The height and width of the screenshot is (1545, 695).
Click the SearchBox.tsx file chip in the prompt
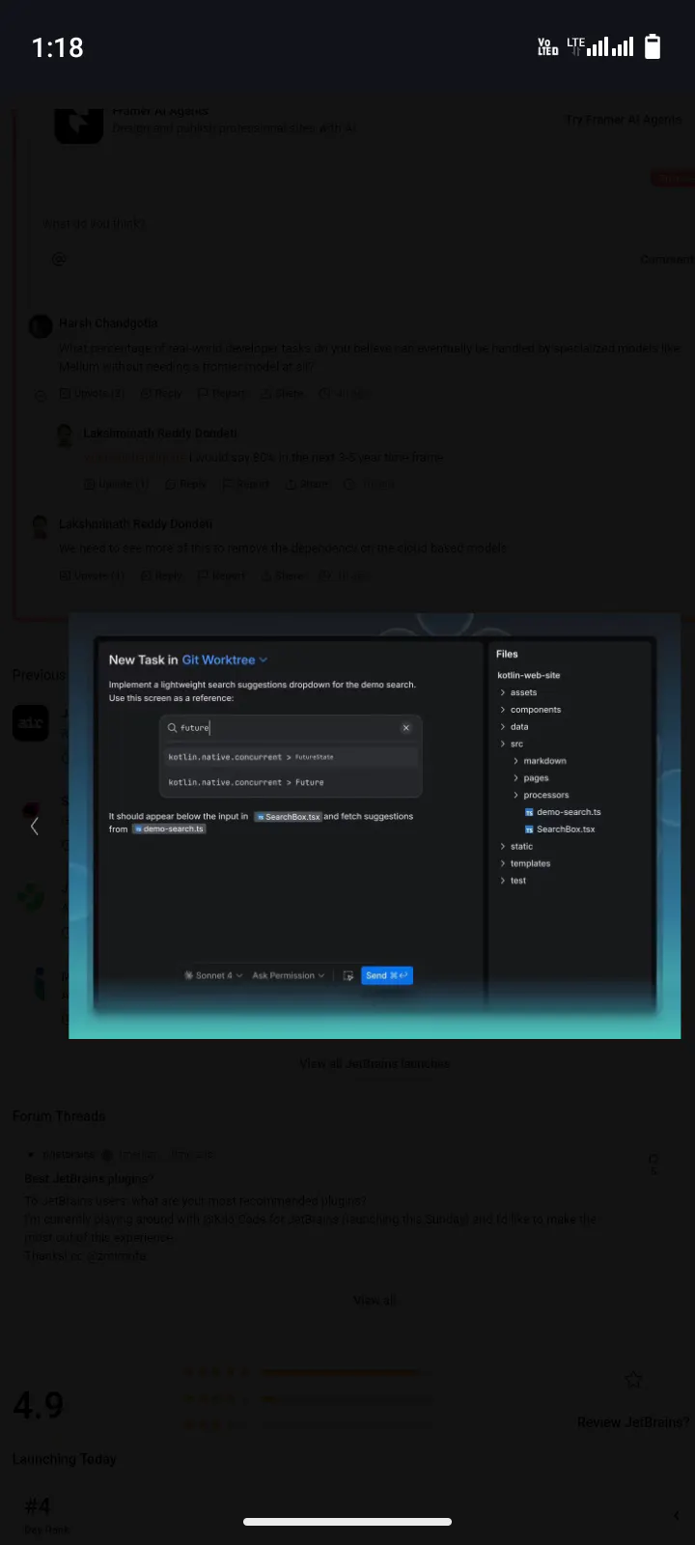click(288, 817)
